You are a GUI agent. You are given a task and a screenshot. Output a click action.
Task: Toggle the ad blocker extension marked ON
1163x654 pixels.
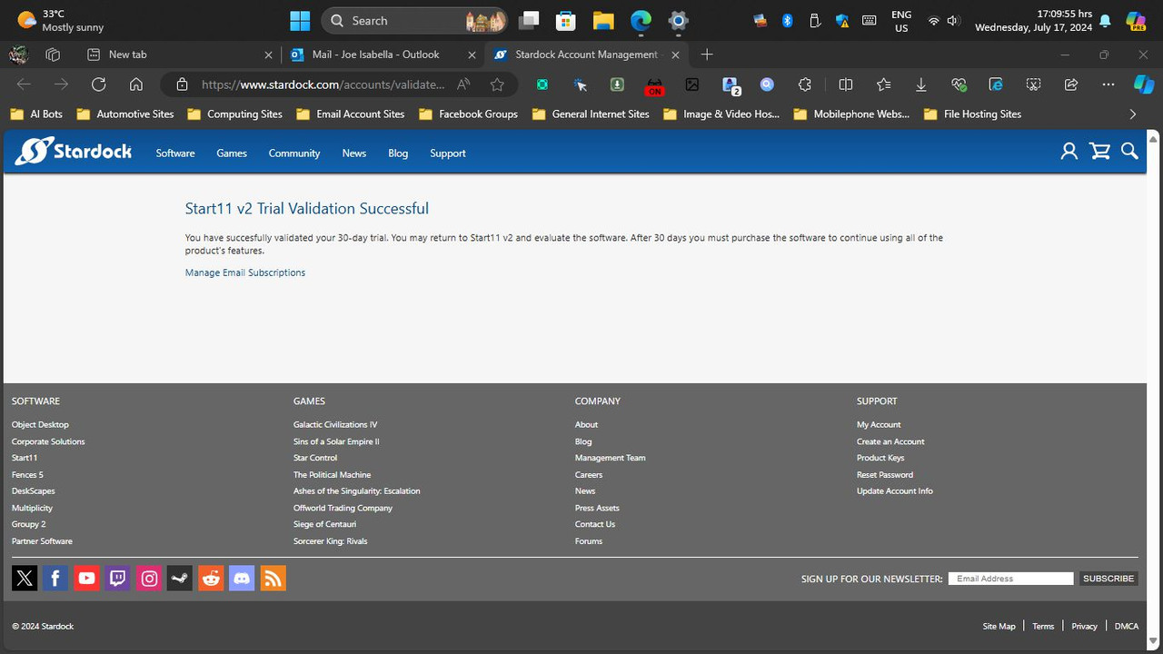pyautogui.click(x=654, y=84)
